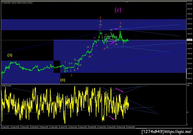
Task: Select the white rectangle object on the price chart
Action: 111,39
